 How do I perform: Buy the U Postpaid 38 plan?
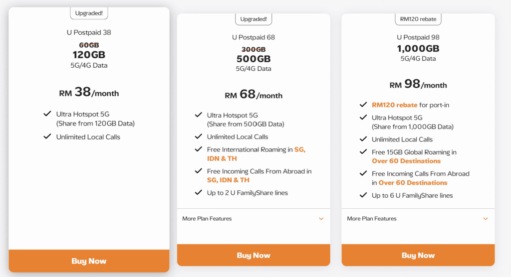pyautogui.click(x=89, y=261)
